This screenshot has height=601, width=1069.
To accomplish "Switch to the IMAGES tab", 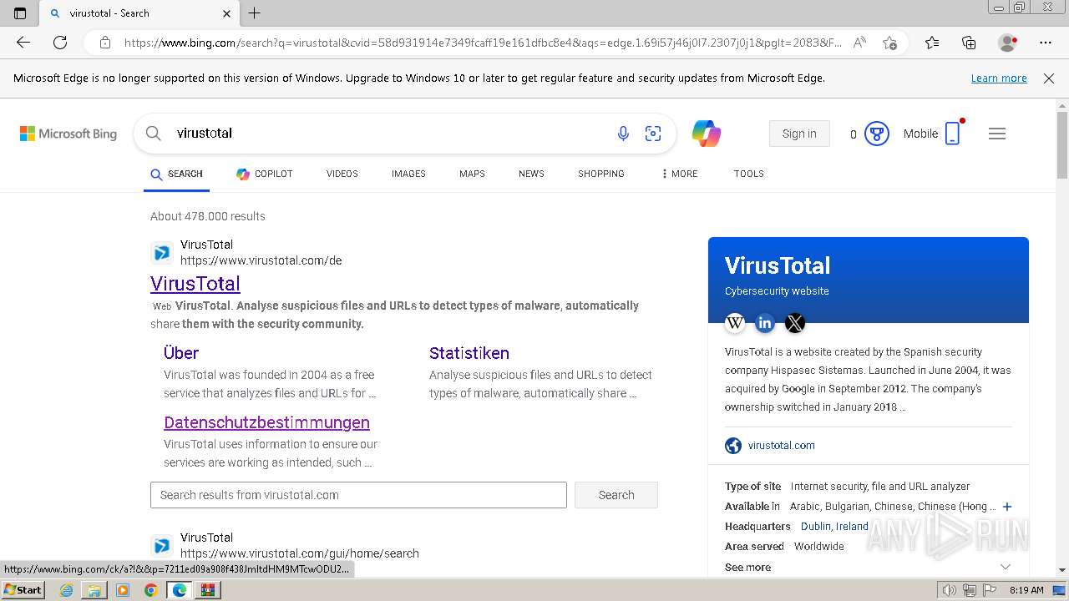I will [x=408, y=174].
